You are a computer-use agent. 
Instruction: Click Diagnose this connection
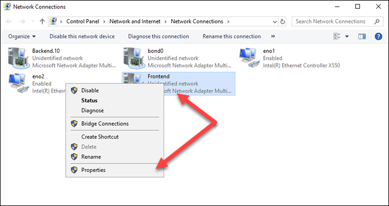click(159, 37)
